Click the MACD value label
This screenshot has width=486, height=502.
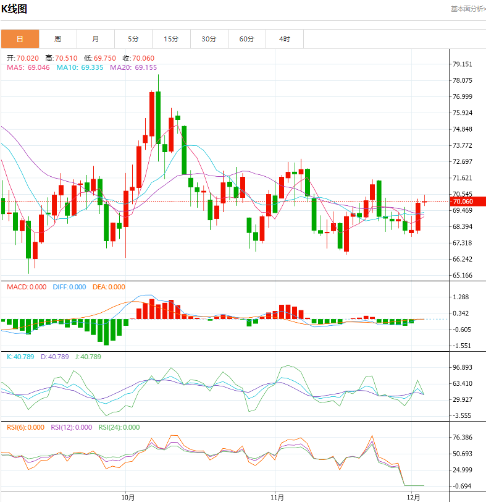(26, 287)
